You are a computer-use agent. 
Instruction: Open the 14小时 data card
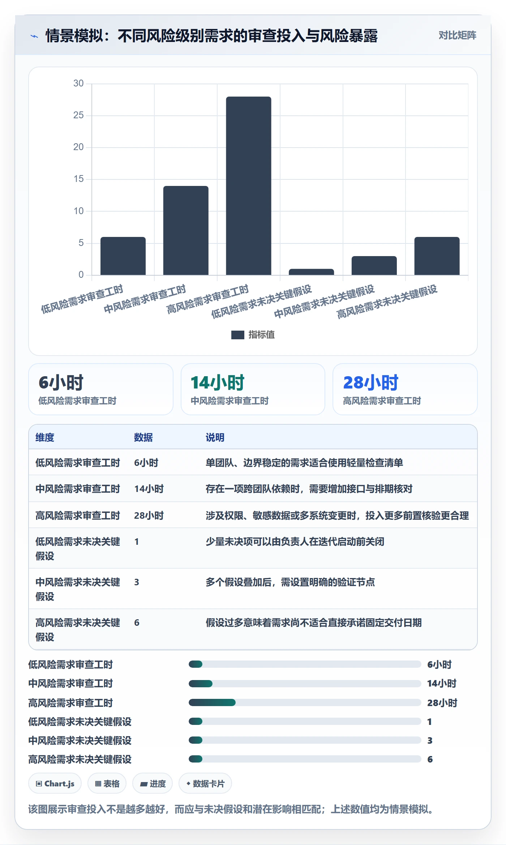[253, 389]
